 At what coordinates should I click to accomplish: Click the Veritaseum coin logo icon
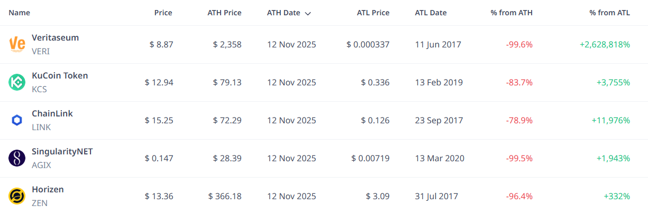coord(17,44)
